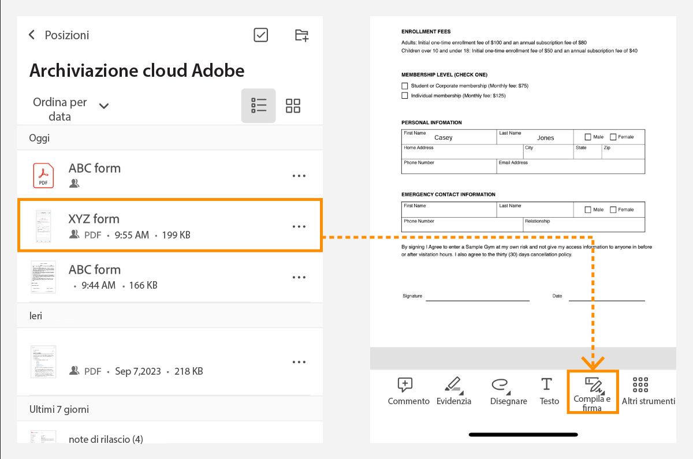693x459 pixels.
Task: Select the Evidenzia highlighter tool
Action: tap(454, 390)
